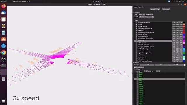Viewport: 187px width, 105px height.
Task: Open Ubuntu Software from the dock
Action: pos(4,39)
